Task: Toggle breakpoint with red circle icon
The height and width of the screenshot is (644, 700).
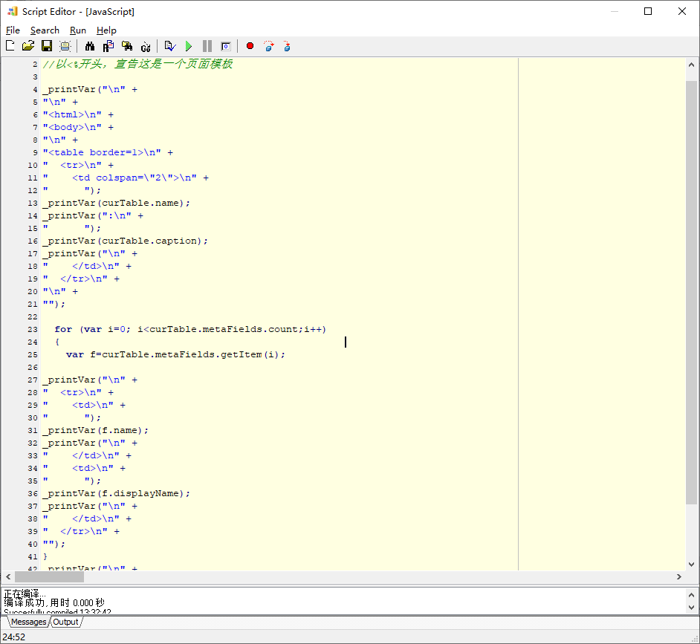Action: [250, 46]
